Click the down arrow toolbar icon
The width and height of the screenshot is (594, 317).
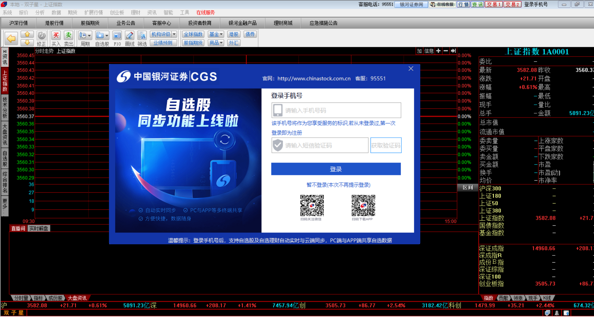[x=27, y=43]
